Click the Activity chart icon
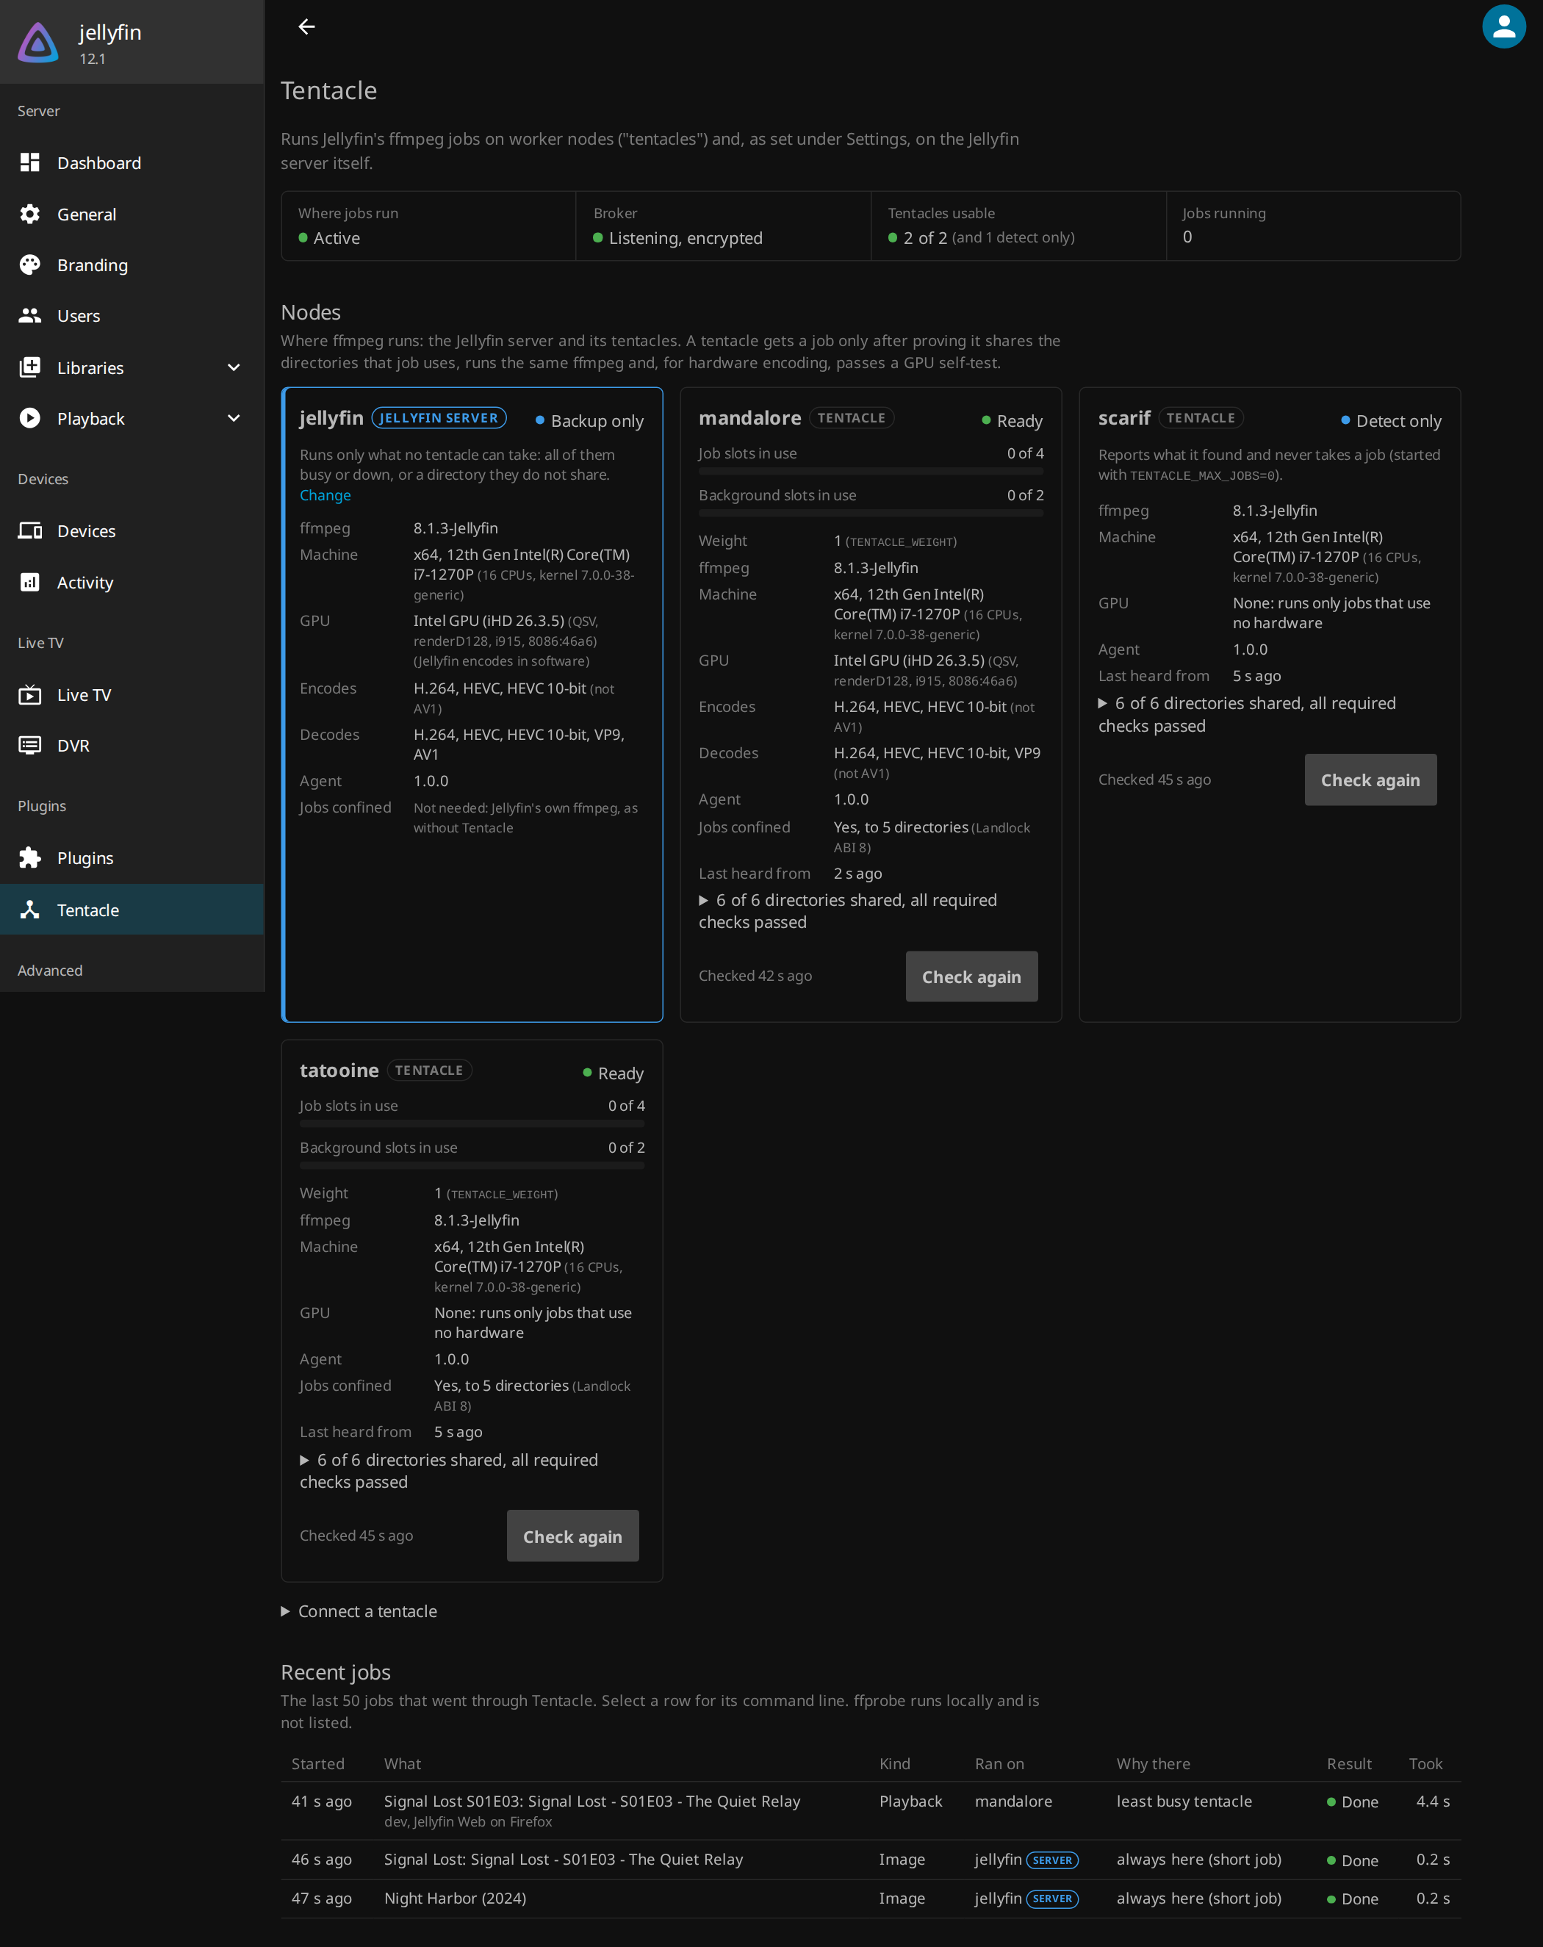1543x1947 pixels. point(30,583)
